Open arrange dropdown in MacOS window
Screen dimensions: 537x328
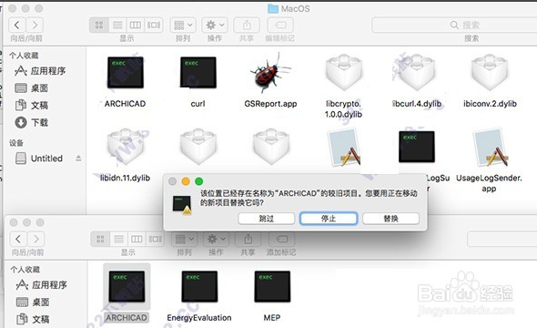pos(183,25)
